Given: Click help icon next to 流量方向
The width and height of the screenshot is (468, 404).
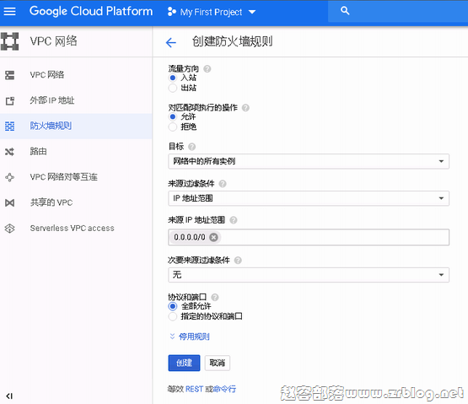Looking at the screenshot, I should tap(207, 69).
